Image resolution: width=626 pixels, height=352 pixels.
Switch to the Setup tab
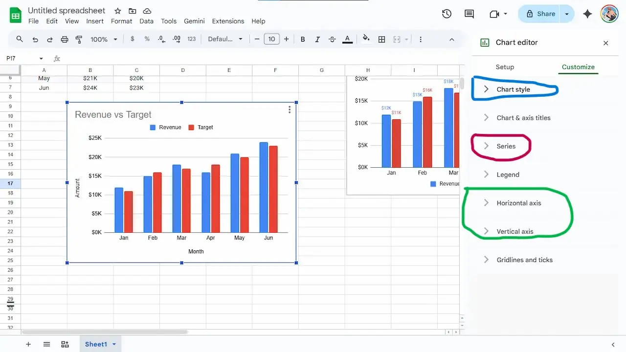coord(505,67)
